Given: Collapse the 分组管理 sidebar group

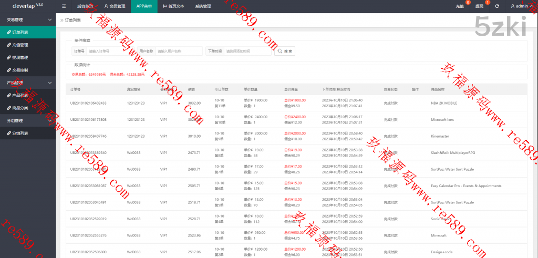Looking at the screenshot, I should point(49,120).
